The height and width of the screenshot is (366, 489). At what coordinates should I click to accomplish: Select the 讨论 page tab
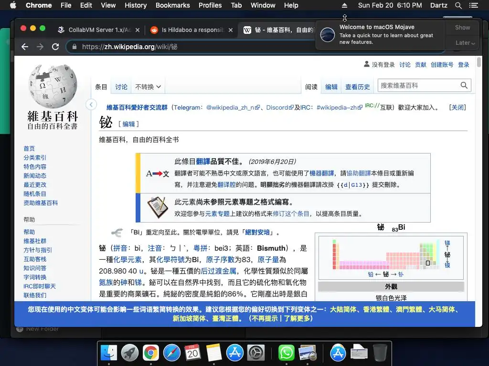coord(121,87)
